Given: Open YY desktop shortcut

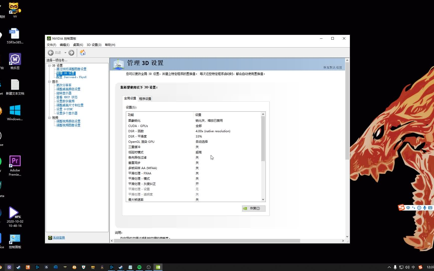Looking at the screenshot, I should (x=15, y=10).
